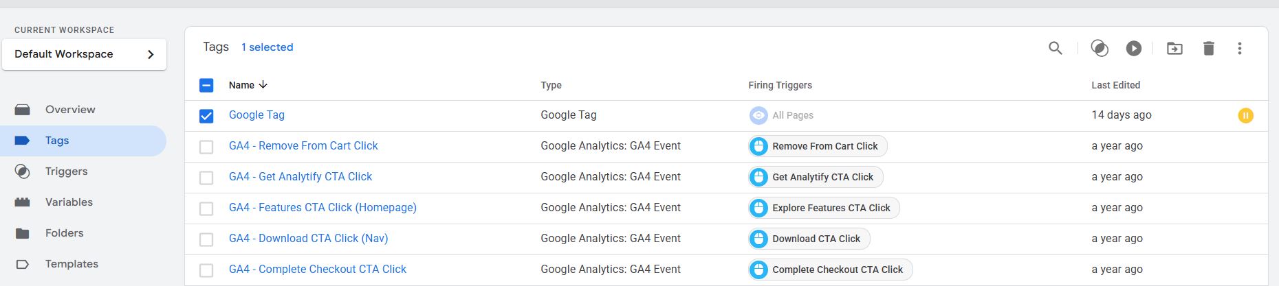
Task: Delete the selected tag with trash icon
Action: pos(1208,48)
